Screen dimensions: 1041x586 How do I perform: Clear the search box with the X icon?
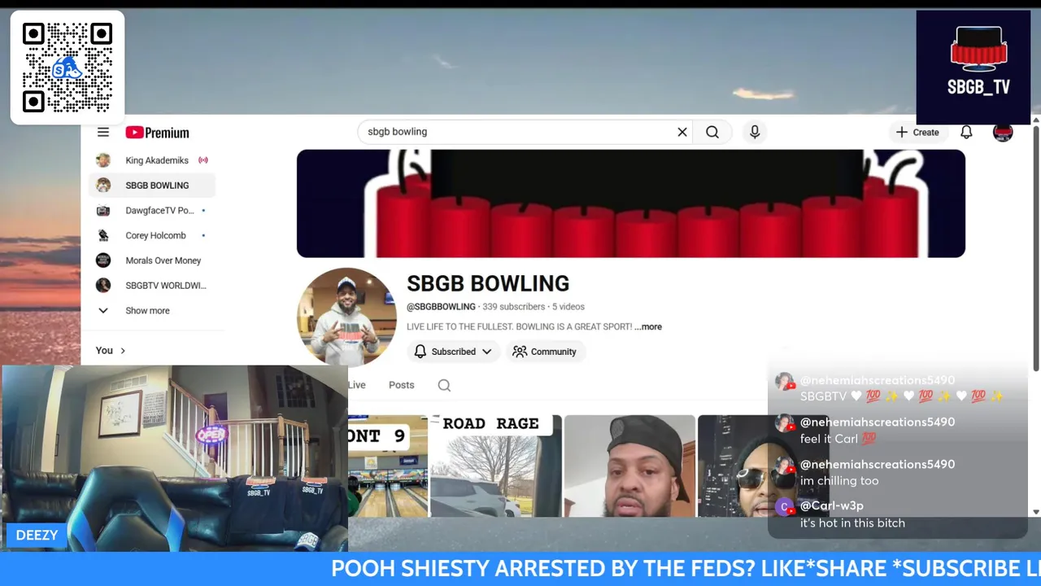click(682, 132)
